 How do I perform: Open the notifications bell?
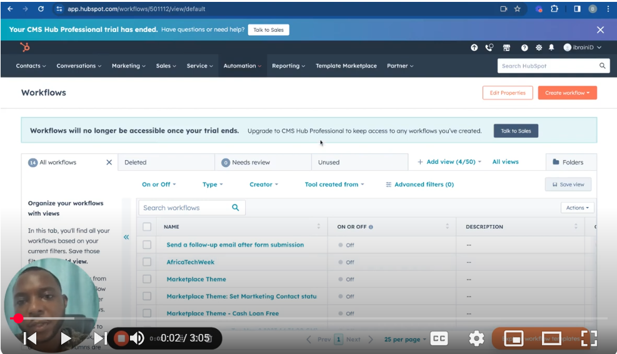[x=551, y=48]
